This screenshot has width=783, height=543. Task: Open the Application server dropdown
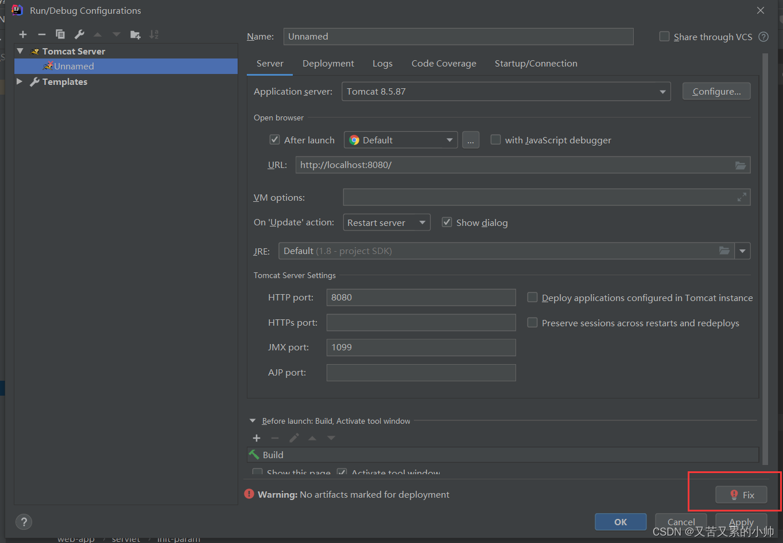506,92
